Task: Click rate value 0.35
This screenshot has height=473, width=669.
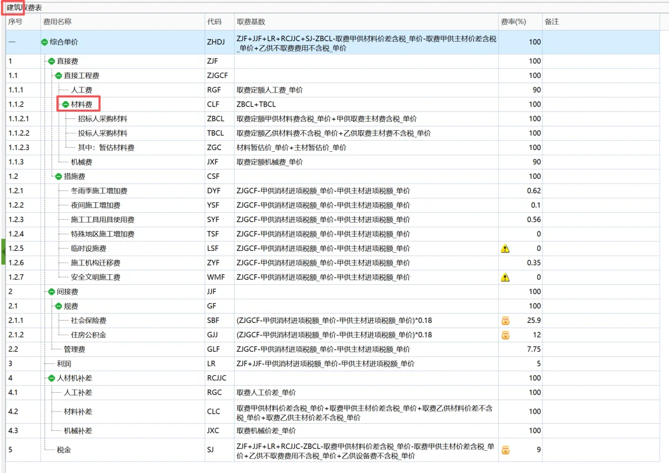Action: 534,263
